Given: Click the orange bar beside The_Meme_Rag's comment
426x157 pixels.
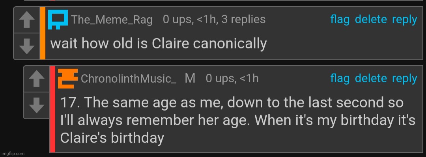Looking at the screenshot, I should point(43,33).
